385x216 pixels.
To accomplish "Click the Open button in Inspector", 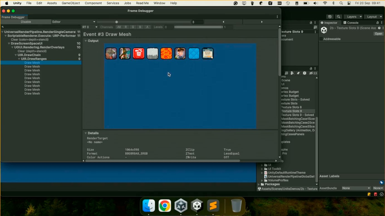I will (379, 34).
